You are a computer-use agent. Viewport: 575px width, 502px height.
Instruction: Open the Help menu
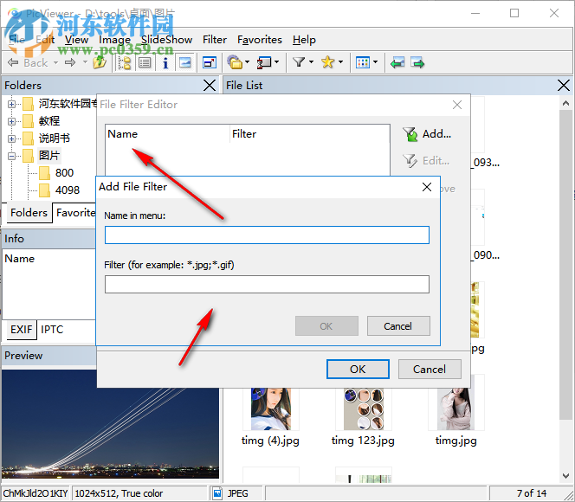click(x=304, y=40)
